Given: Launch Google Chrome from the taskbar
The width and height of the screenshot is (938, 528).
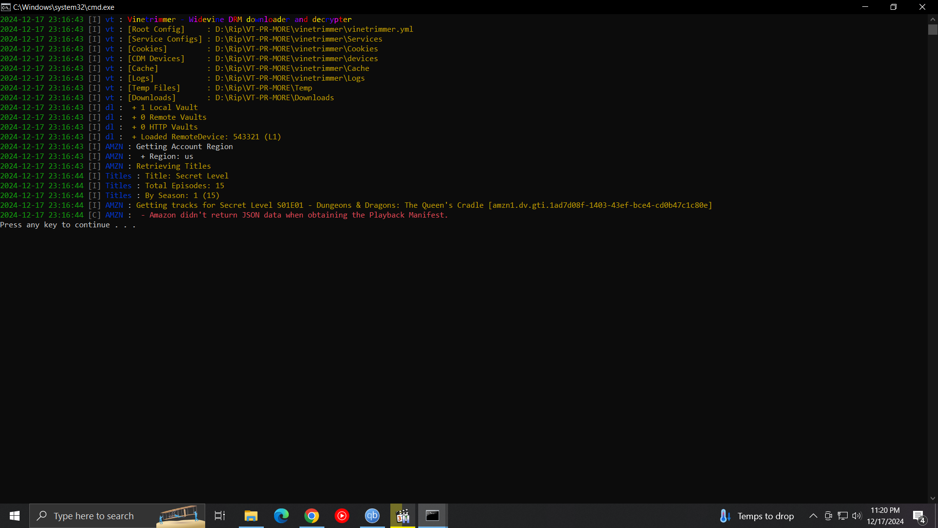Looking at the screenshot, I should click(312, 516).
